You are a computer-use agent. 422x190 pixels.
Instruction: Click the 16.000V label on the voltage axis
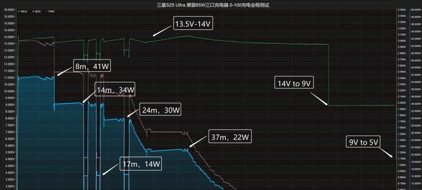coord(9,9)
